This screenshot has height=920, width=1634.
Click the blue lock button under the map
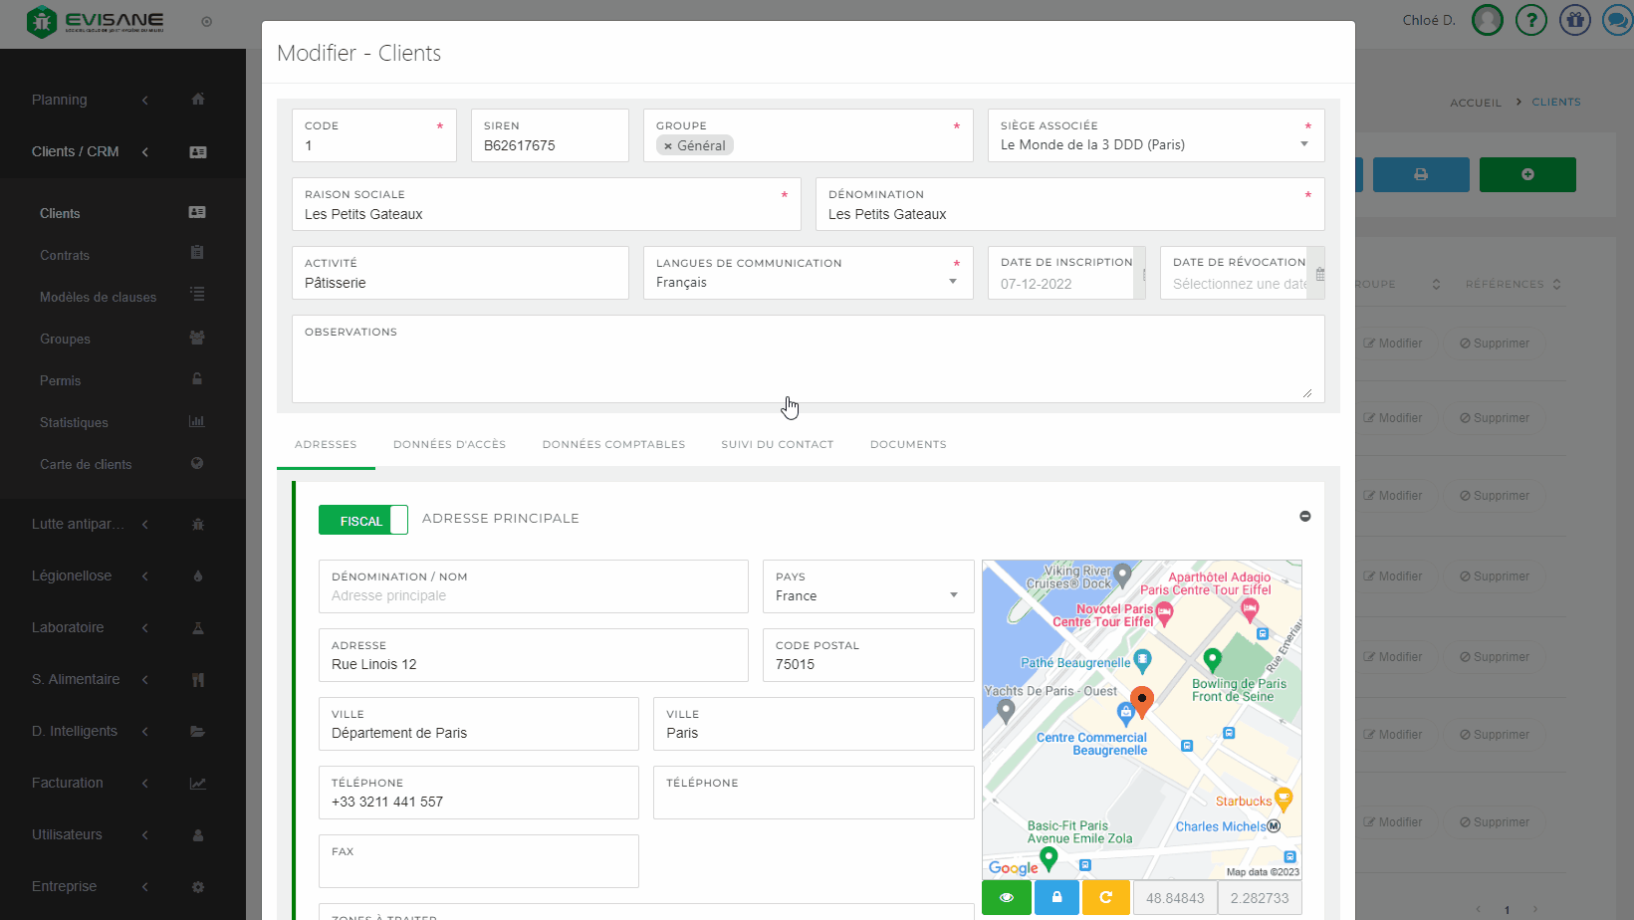pos(1056,897)
